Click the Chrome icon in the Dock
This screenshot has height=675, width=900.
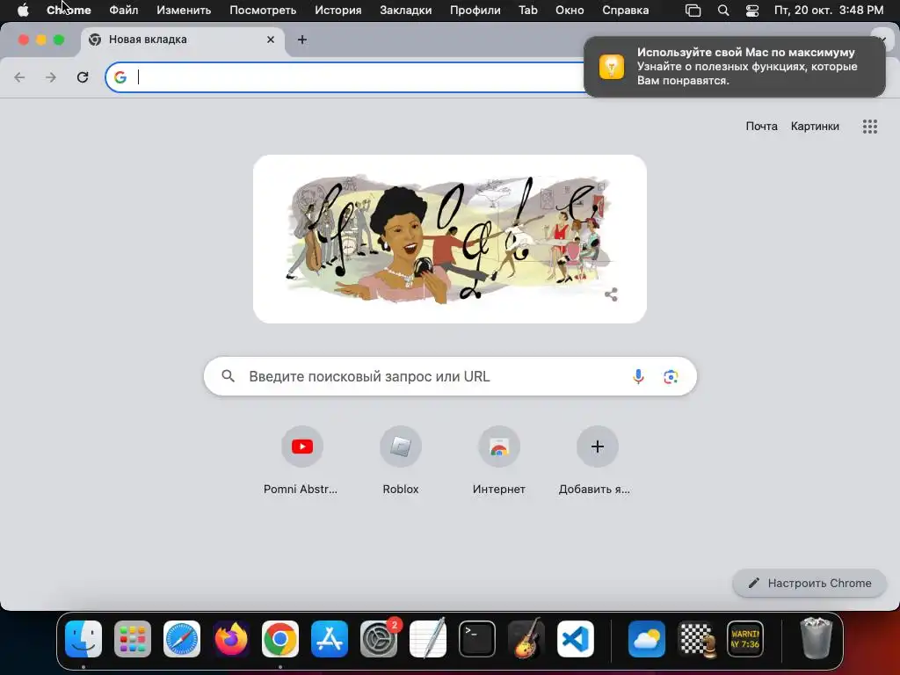click(x=280, y=639)
